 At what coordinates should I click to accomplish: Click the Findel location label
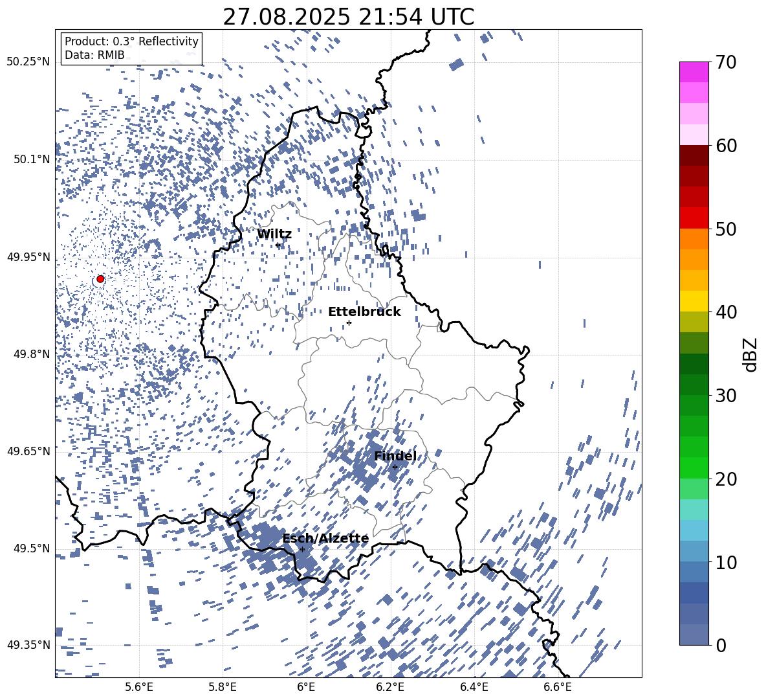click(395, 456)
